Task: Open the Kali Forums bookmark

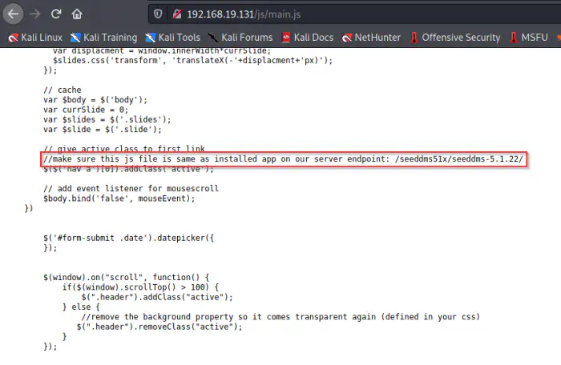Action: click(240, 37)
